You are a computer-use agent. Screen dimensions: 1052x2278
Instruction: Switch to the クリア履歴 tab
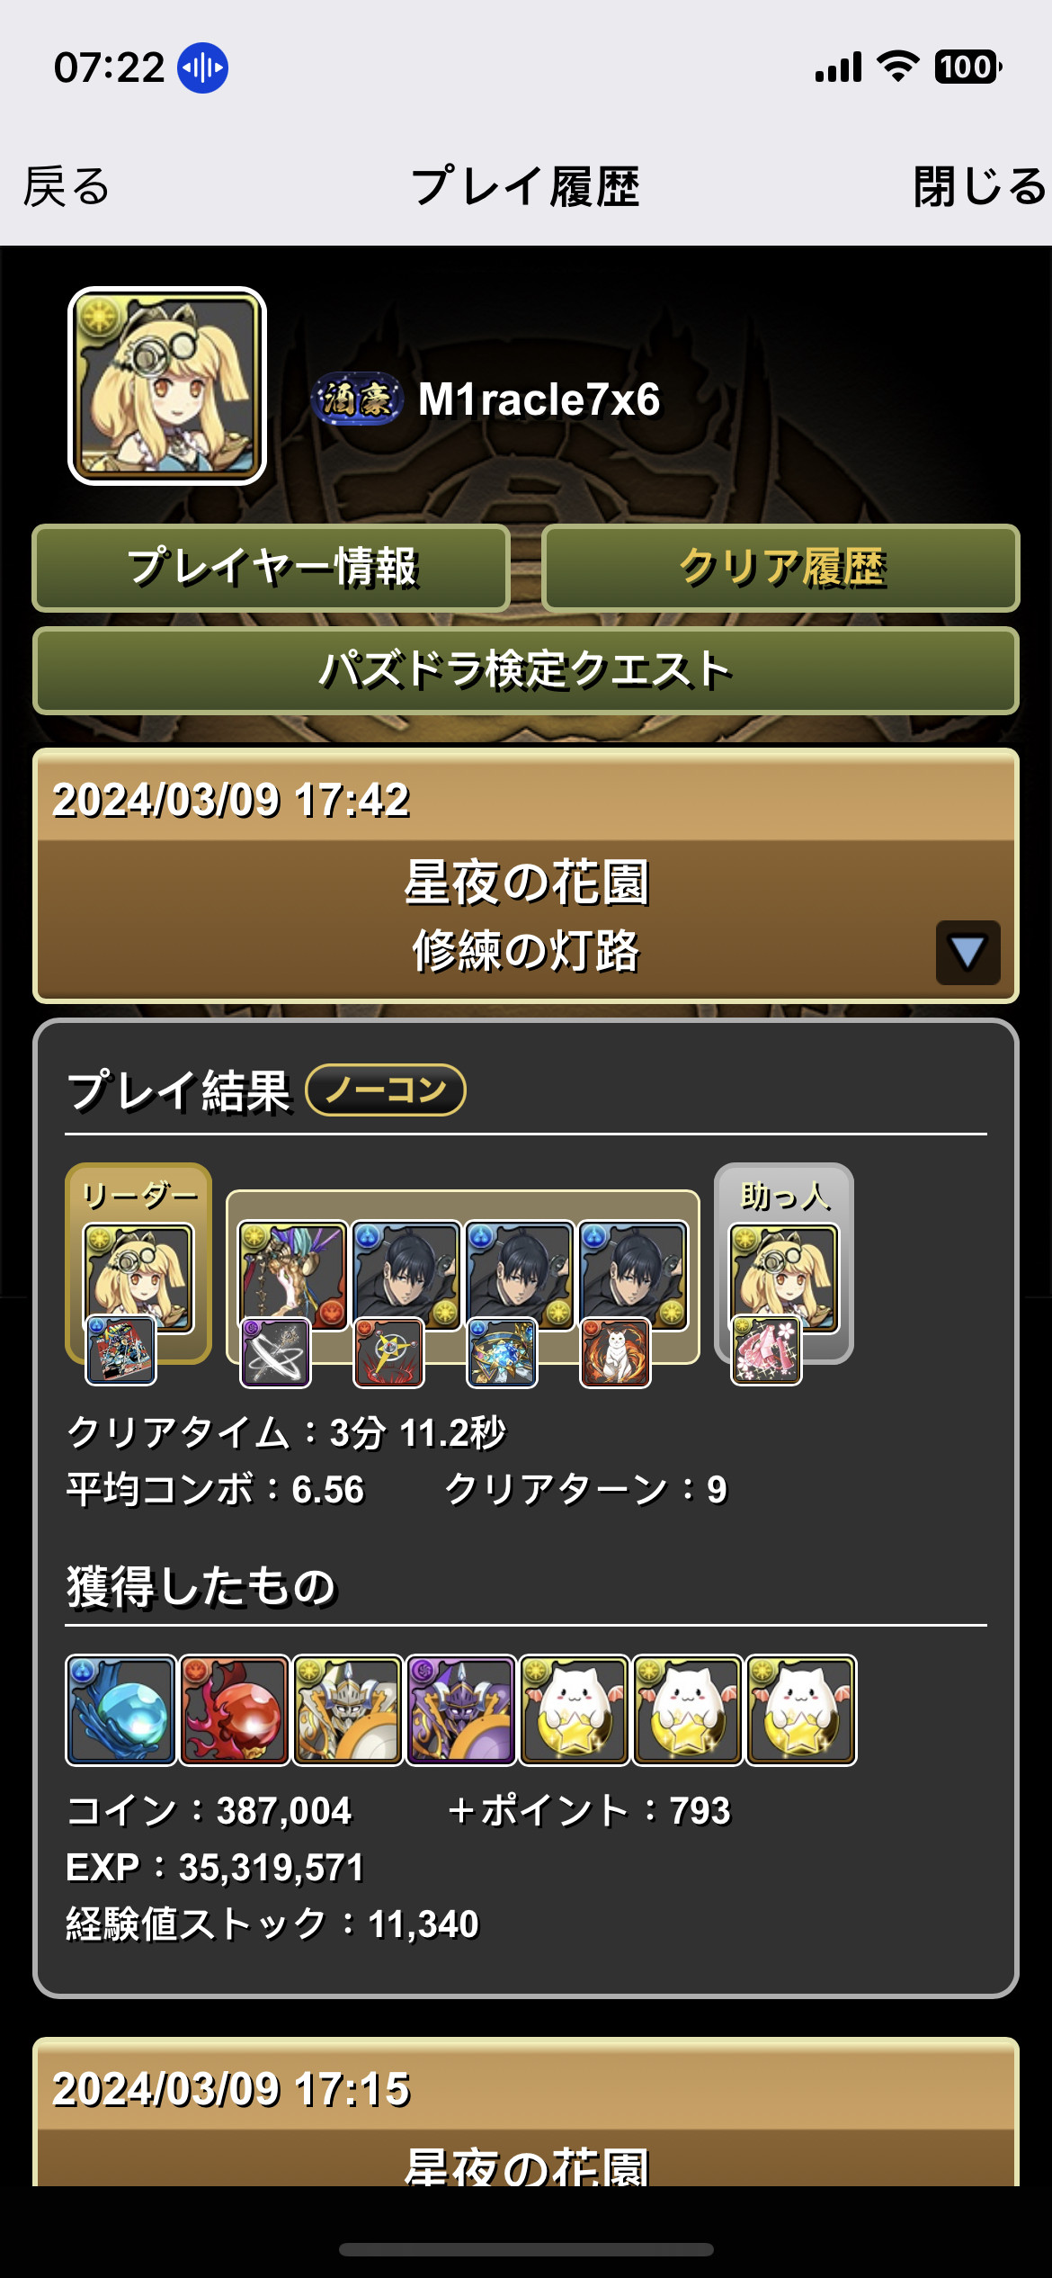click(x=780, y=568)
